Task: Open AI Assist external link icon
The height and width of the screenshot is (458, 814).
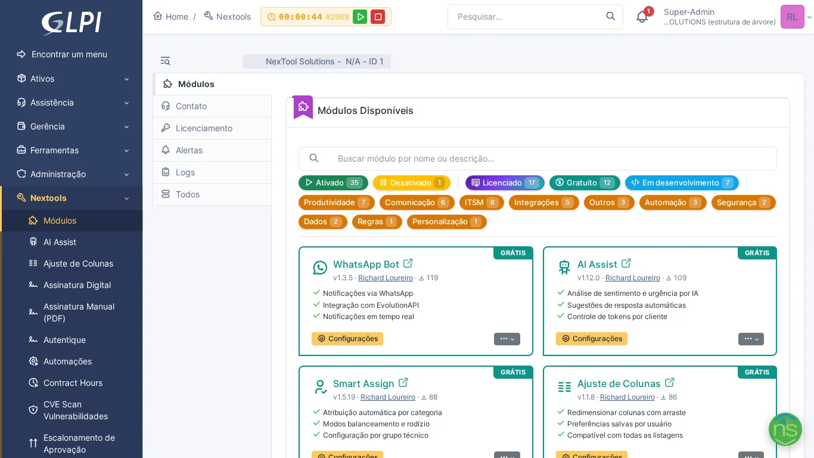Action: (x=626, y=263)
